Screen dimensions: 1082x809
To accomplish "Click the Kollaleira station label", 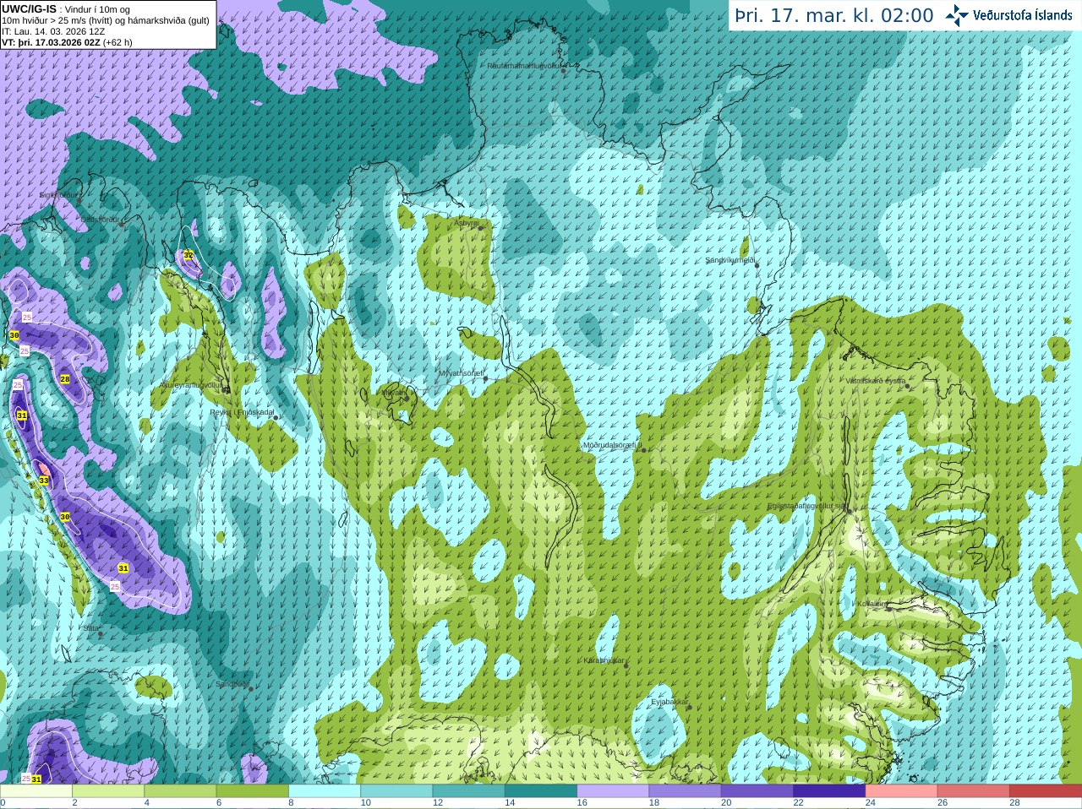I will (x=872, y=604).
